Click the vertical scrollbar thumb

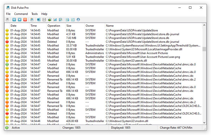click(x=204, y=49)
